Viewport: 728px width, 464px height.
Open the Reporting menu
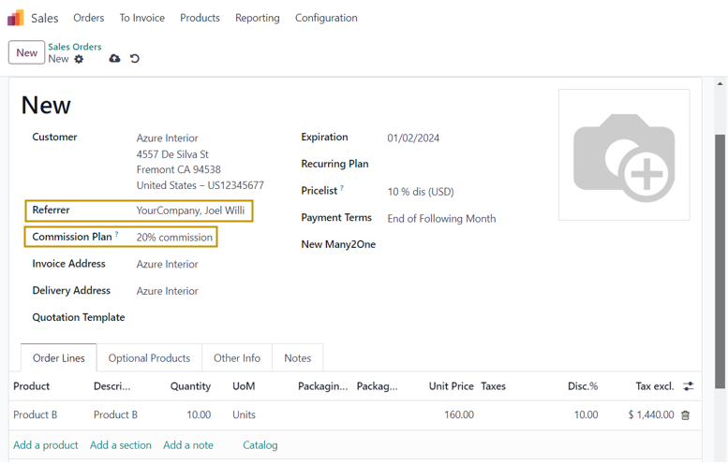coord(257,18)
